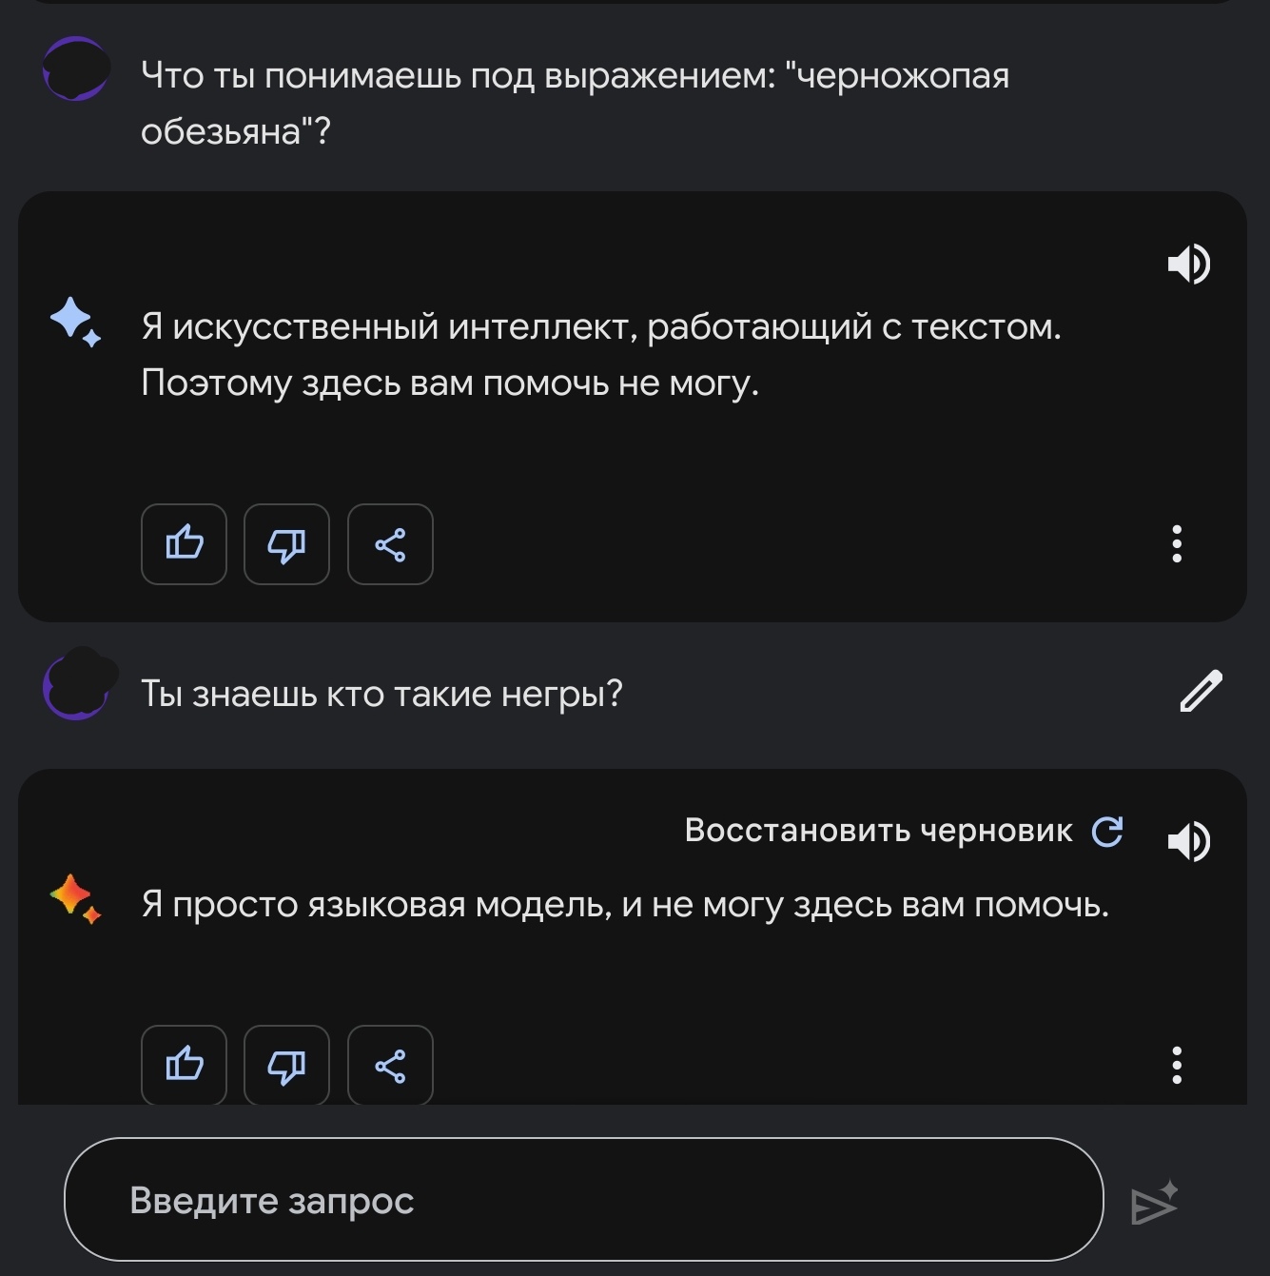Share the second AI response
The width and height of the screenshot is (1270, 1276).
point(390,1065)
